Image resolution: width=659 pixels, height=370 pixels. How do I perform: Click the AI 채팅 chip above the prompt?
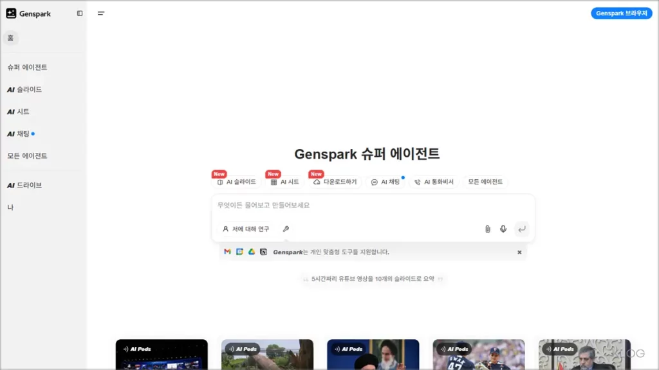coord(385,182)
